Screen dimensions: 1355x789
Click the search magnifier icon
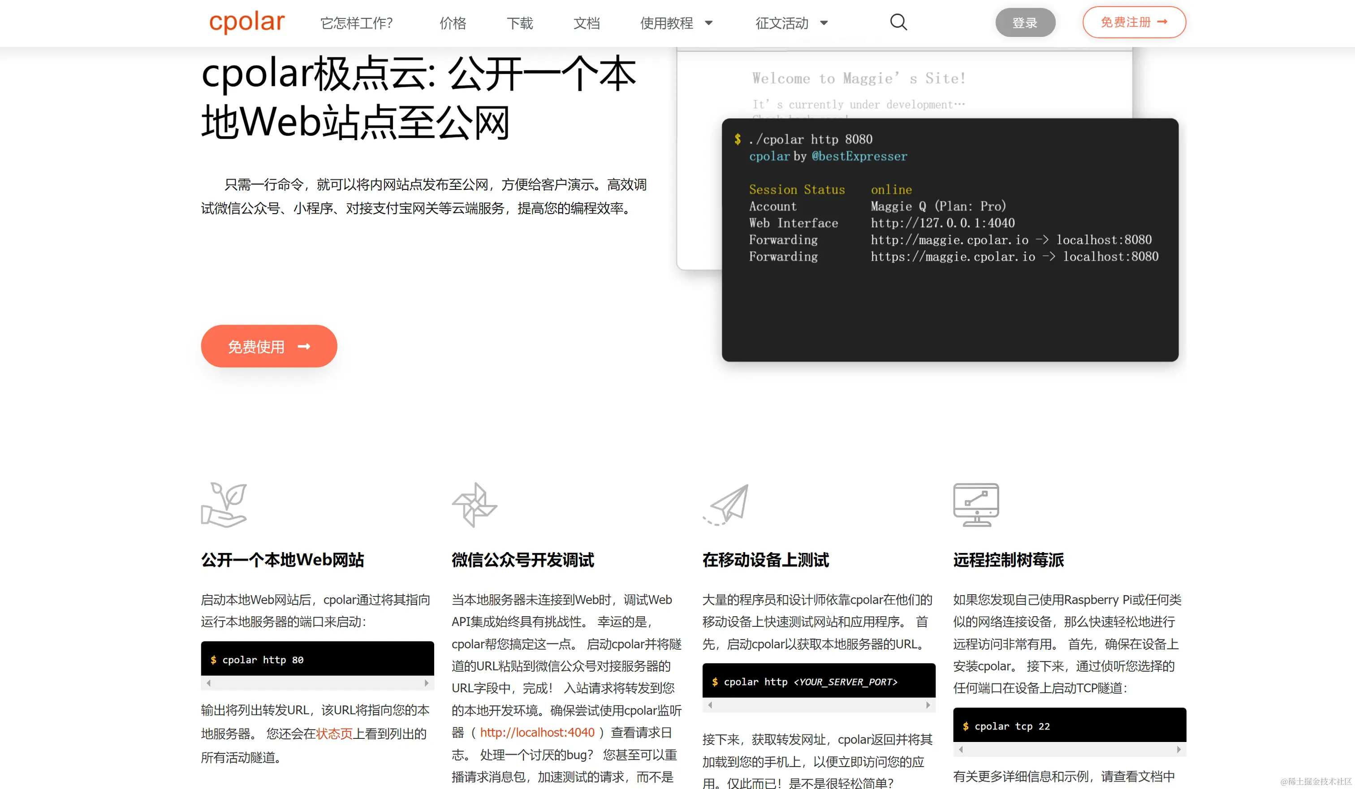[898, 22]
